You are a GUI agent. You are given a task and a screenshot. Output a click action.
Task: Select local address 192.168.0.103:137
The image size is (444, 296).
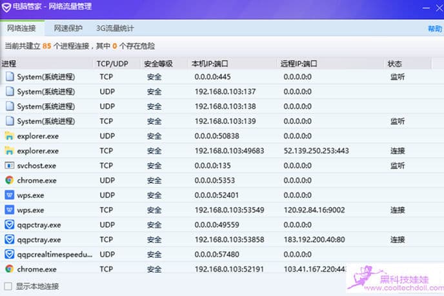coord(225,92)
